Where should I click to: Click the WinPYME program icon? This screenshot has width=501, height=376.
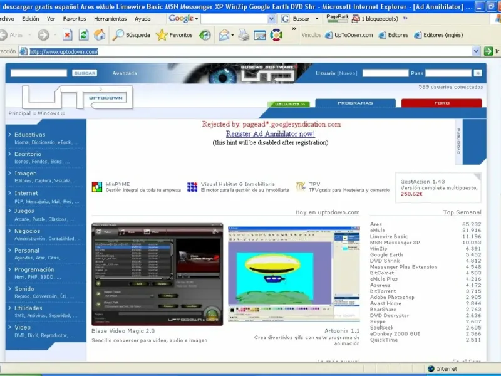97,187
